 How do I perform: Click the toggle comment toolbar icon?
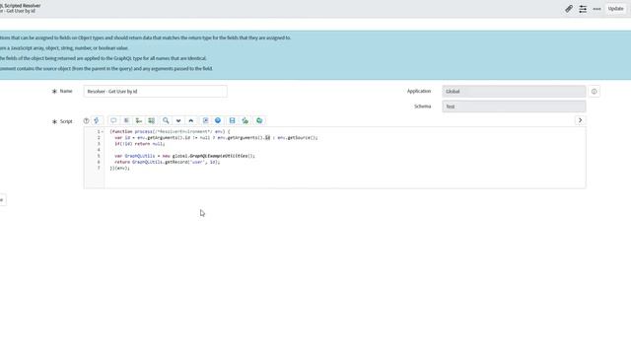pos(113,120)
